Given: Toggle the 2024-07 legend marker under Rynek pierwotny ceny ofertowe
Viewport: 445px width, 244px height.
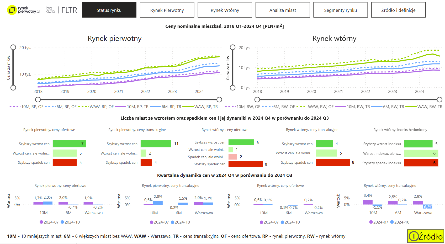Looking at the screenshot, I should coord(41,222).
